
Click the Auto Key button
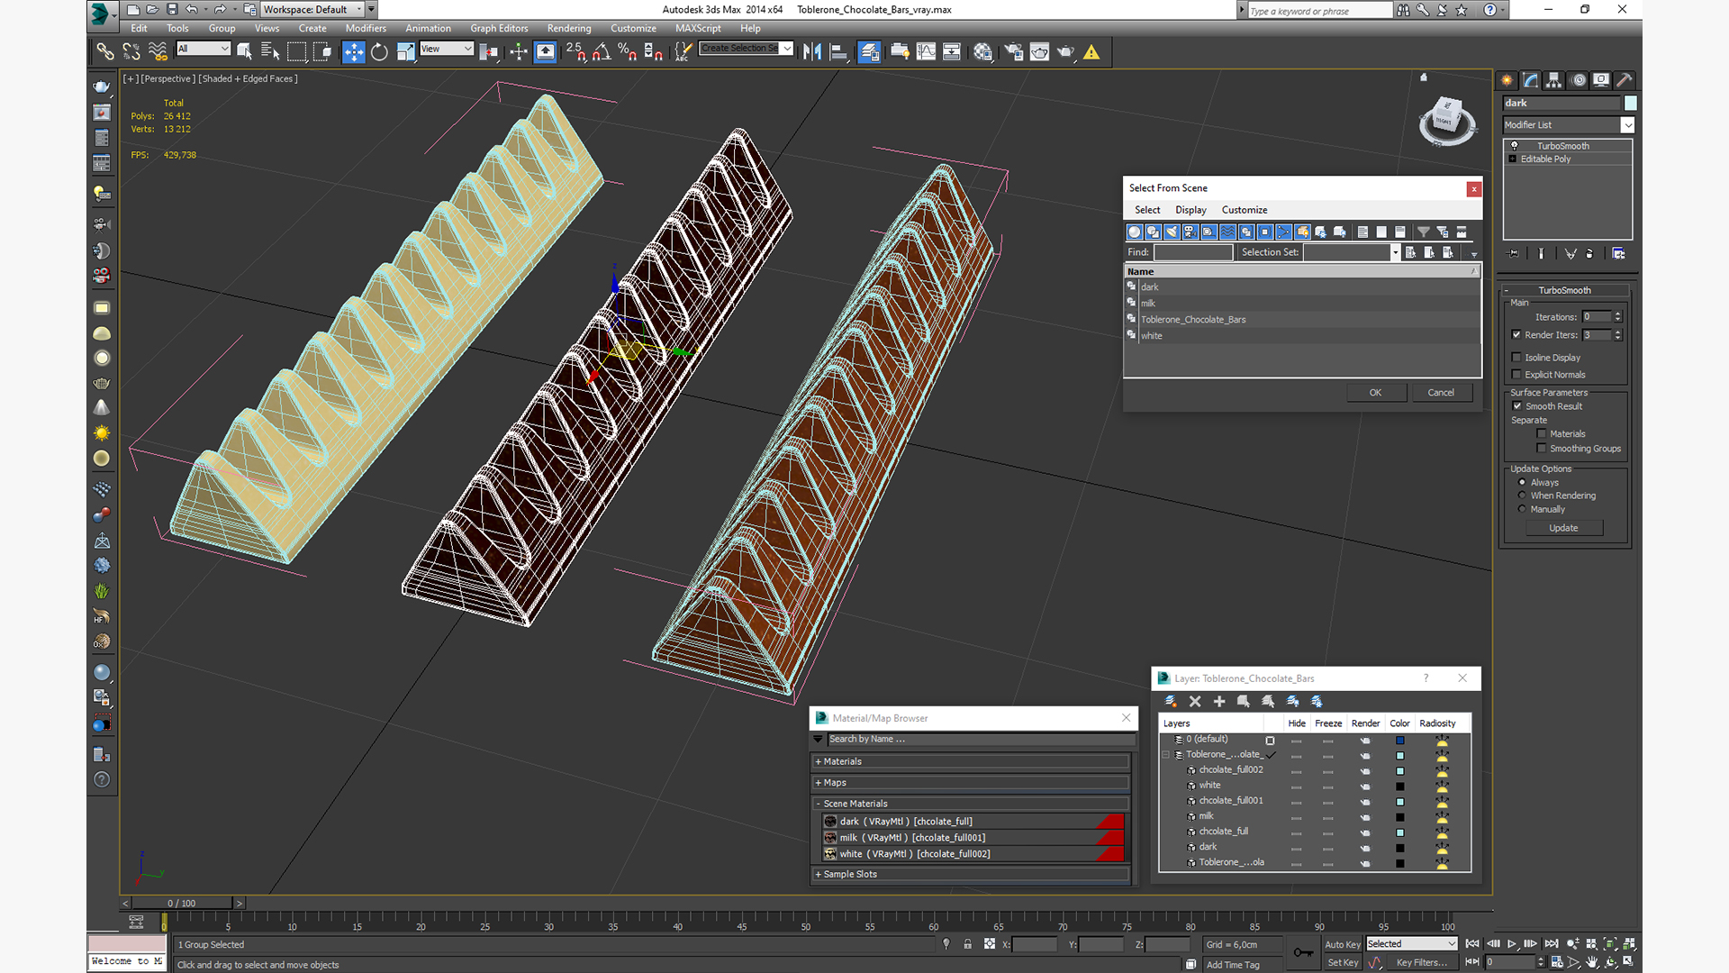tap(1342, 944)
